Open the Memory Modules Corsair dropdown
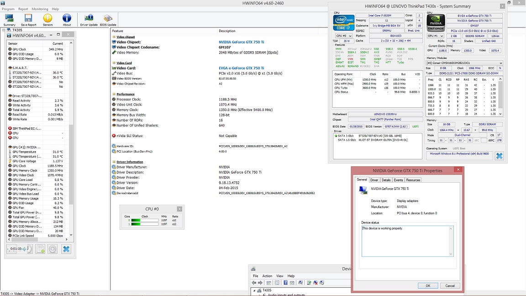This screenshot has height=296, width=526. pyautogui.click(x=464, y=63)
